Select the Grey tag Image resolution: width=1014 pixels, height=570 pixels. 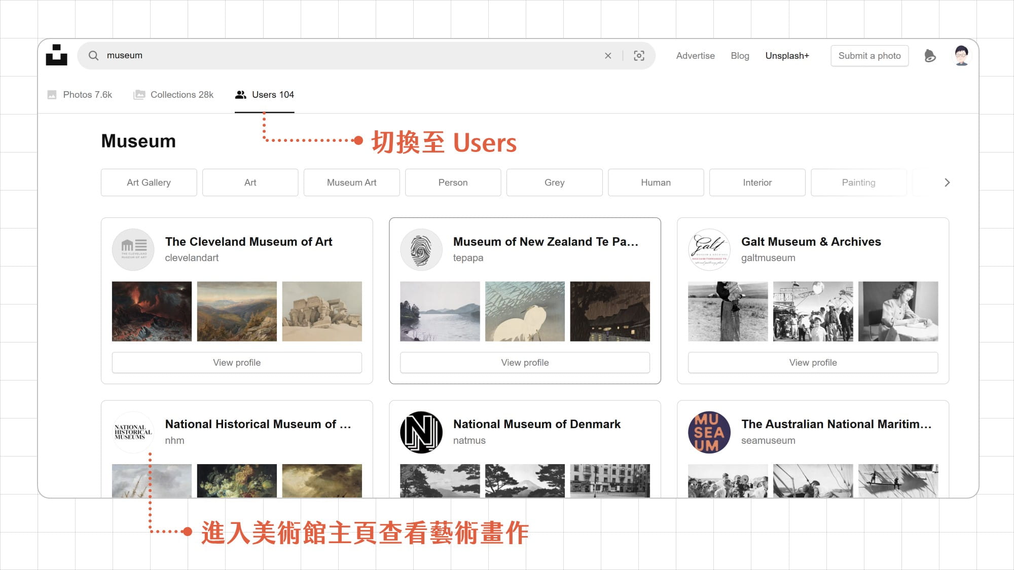[554, 182]
